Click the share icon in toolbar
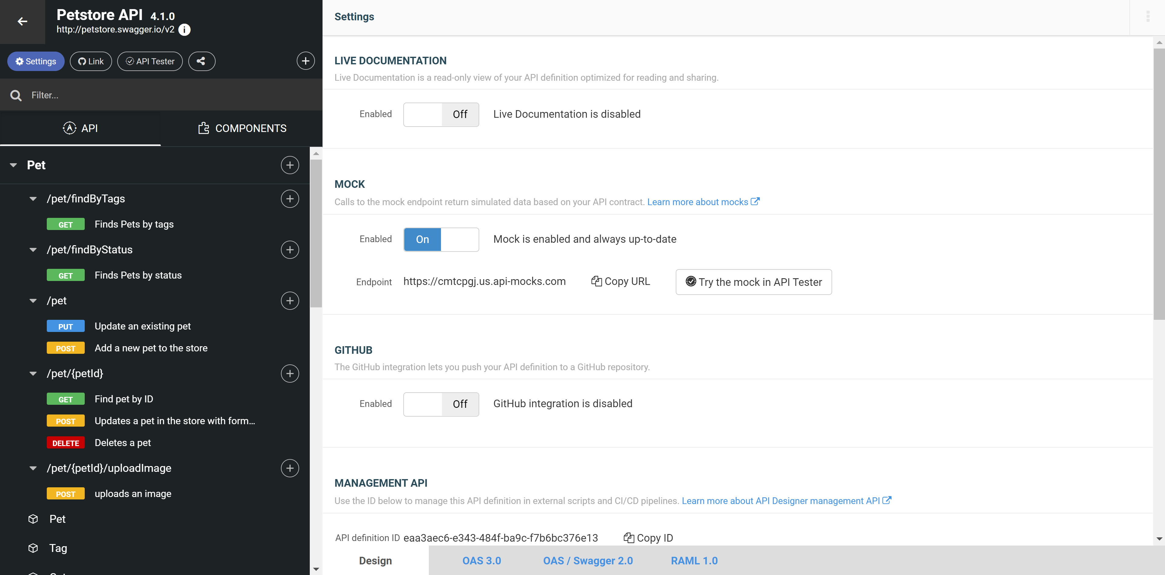Screen dimensions: 1165x575 tap(201, 61)
